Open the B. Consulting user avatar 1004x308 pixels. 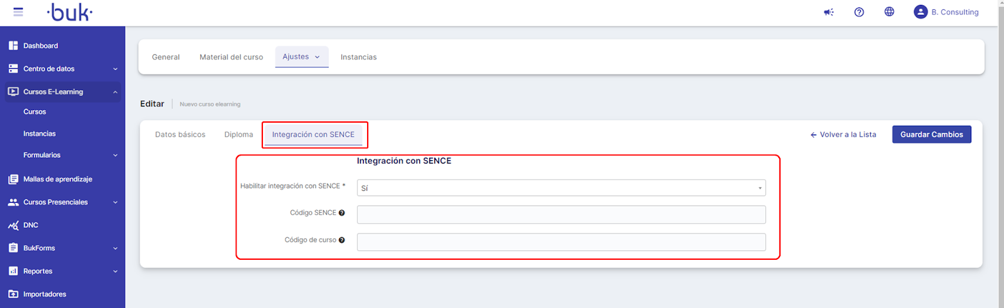tap(921, 12)
